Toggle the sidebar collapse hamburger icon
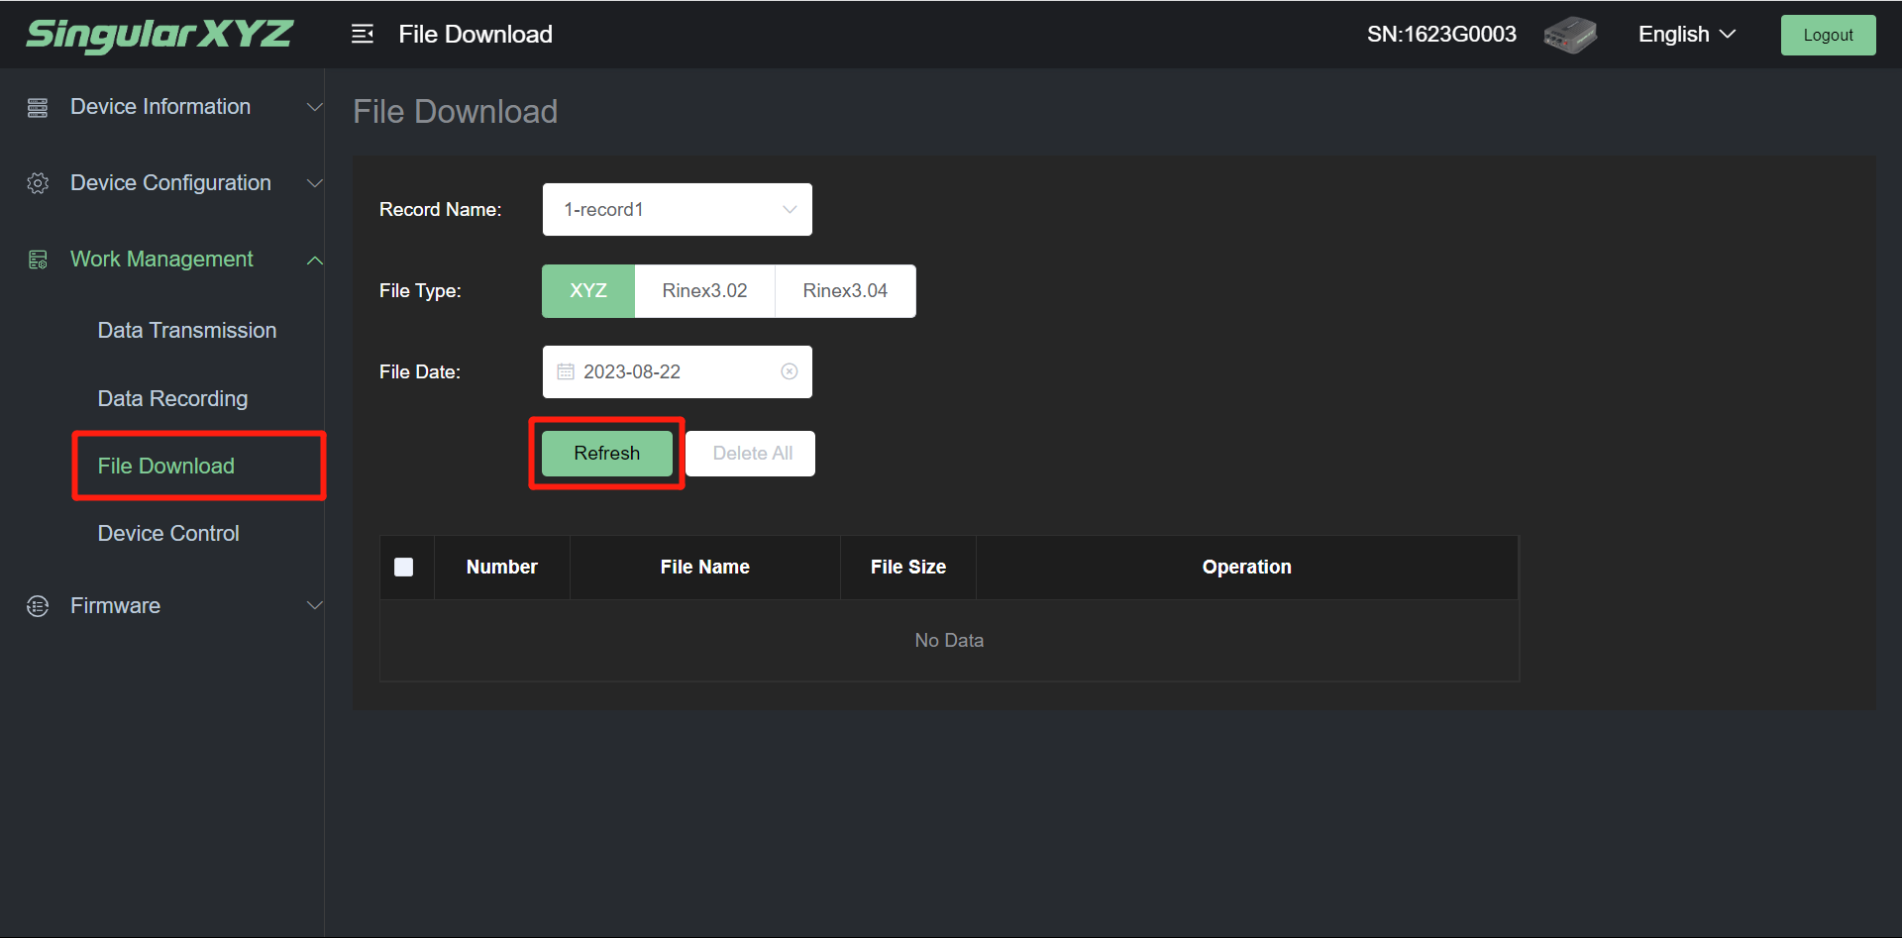Viewport: 1902px width, 938px height. point(363,35)
